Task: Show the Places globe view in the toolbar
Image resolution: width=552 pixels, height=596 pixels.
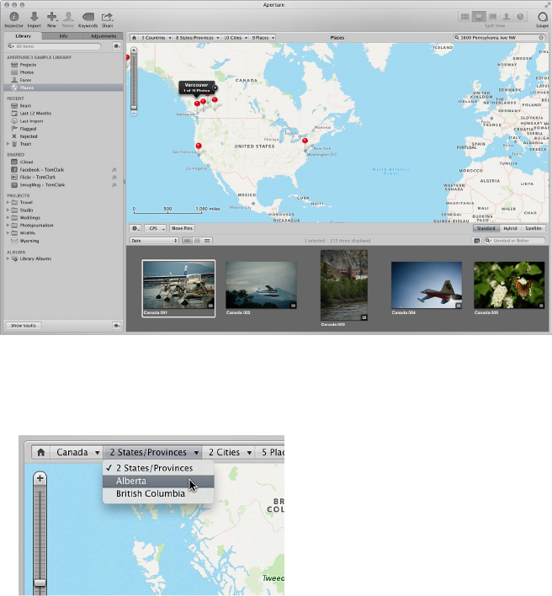Action: (520, 17)
